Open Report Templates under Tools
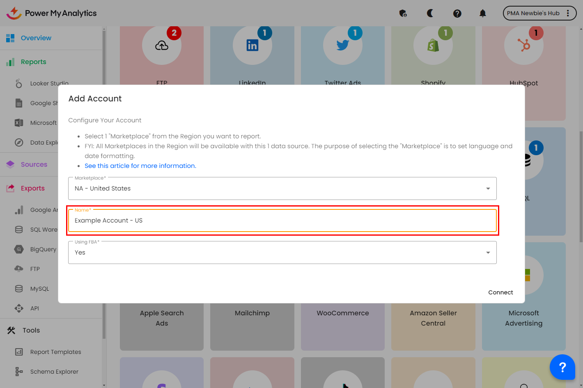This screenshot has width=583, height=388. tap(55, 352)
